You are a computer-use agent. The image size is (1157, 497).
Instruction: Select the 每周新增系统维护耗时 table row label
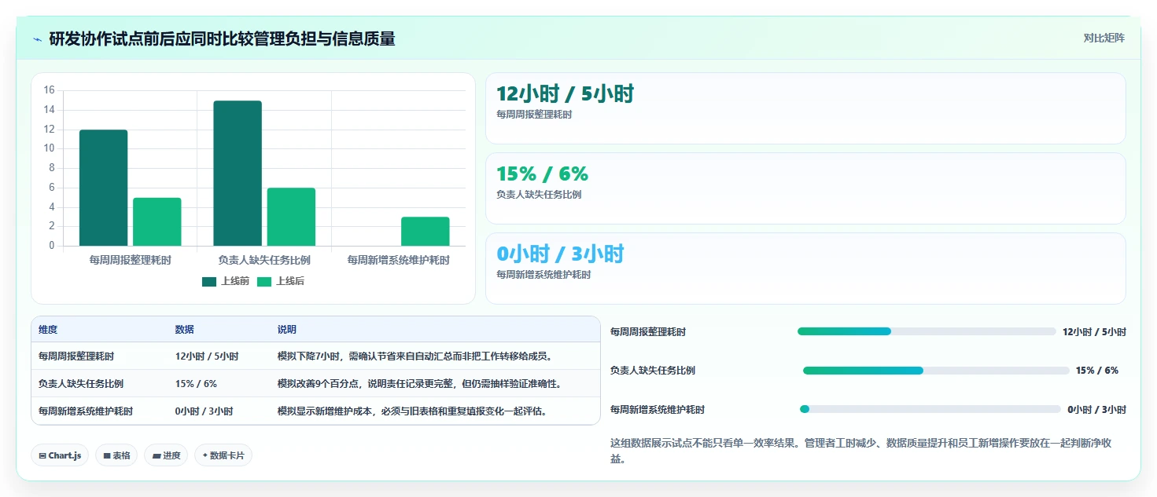(86, 411)
